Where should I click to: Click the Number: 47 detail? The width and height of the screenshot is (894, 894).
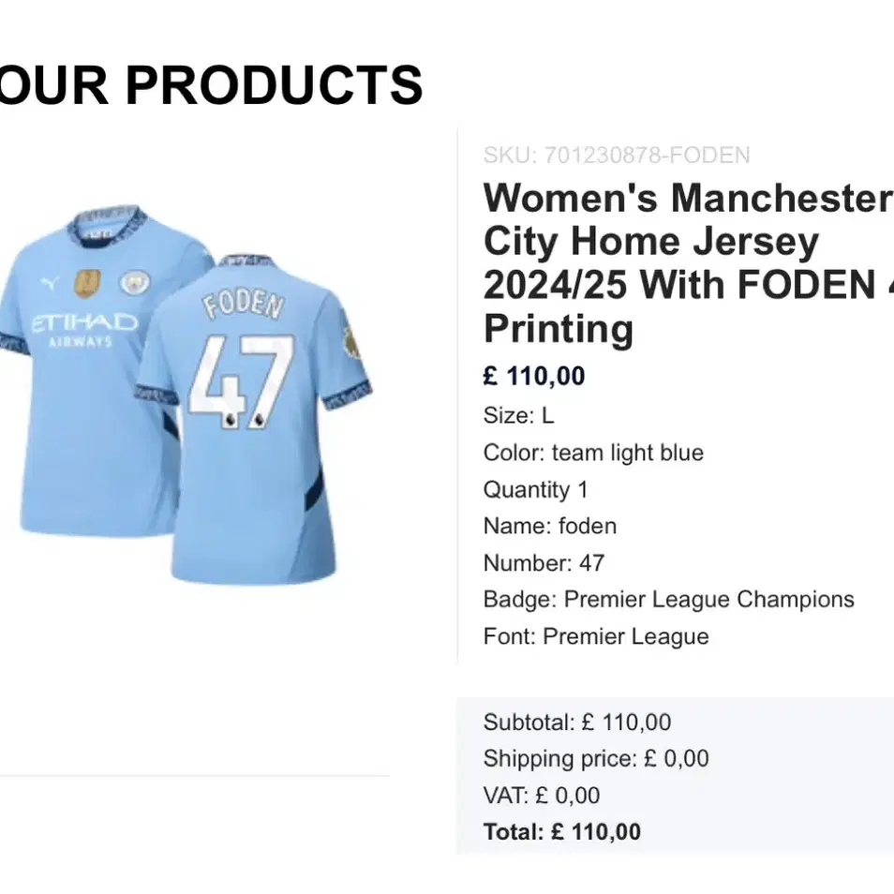[544, 563]
